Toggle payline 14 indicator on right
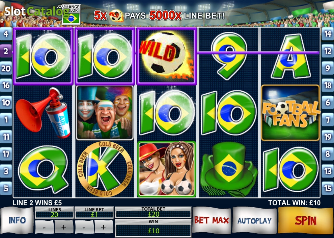This screenshot has width=334, height=238. click(328, 34)
